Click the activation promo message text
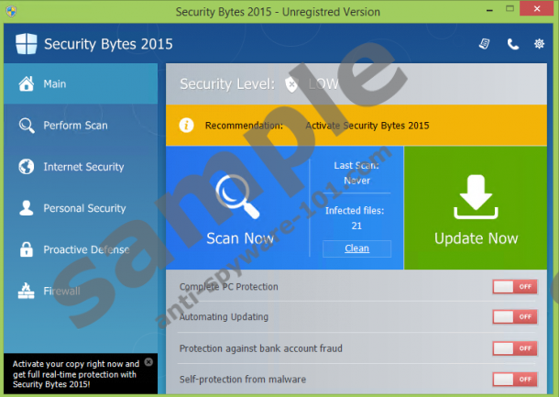This screenshot has width=559, height=397. tap(76, 374)
